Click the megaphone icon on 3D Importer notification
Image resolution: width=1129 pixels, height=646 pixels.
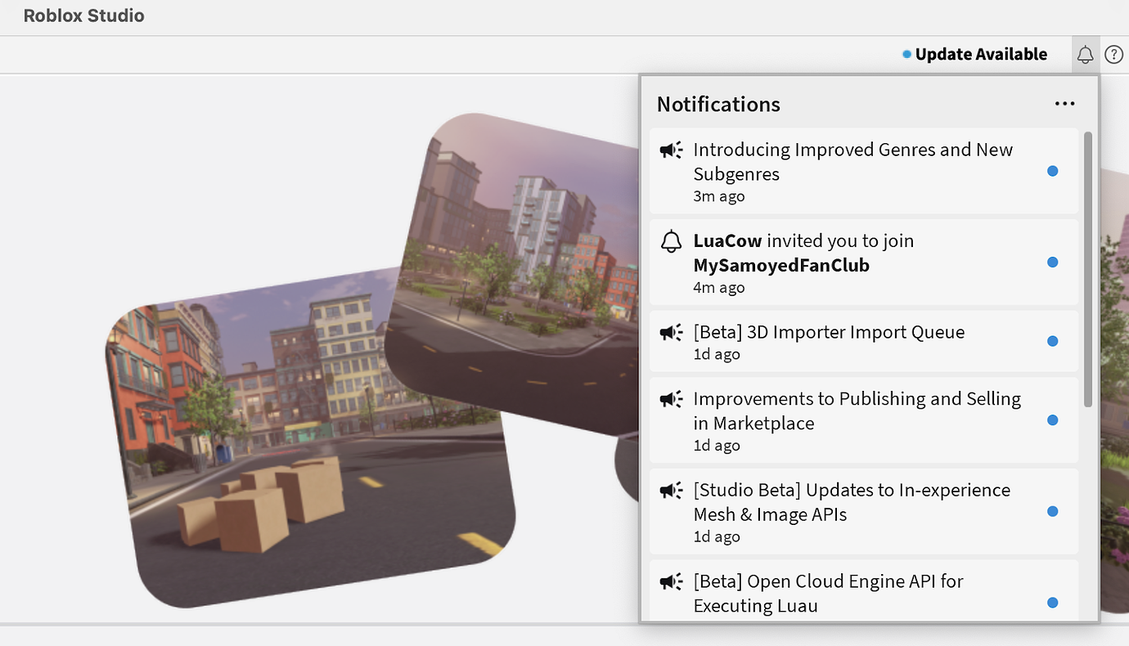(x=671, y=332)
